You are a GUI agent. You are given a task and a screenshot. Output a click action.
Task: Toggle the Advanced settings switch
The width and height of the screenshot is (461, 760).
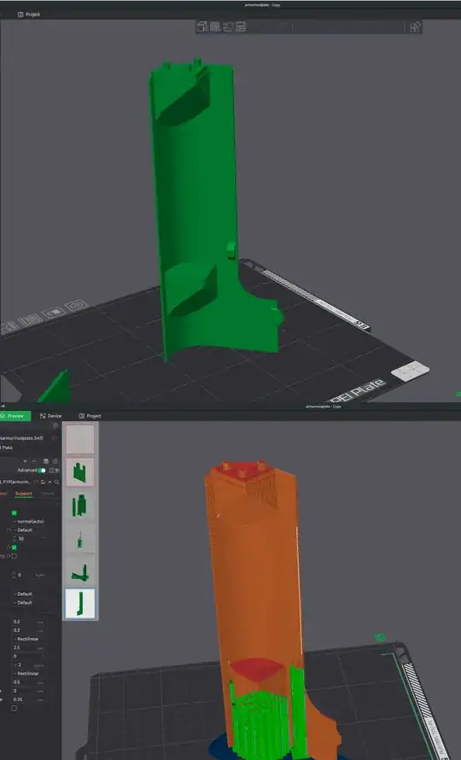click(42, 471)
